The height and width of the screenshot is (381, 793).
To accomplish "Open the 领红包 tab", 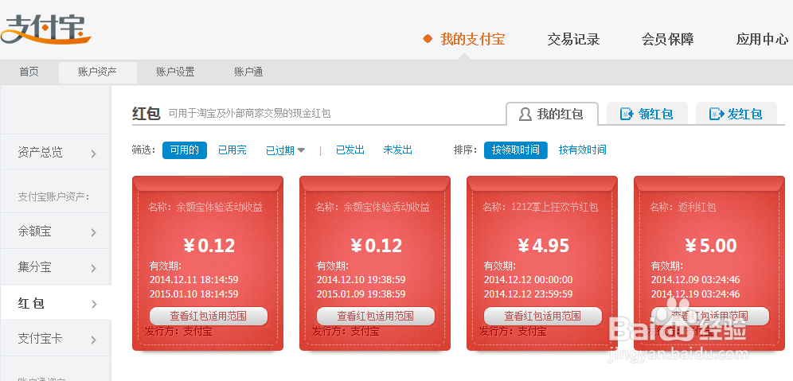I will point(647,114).
